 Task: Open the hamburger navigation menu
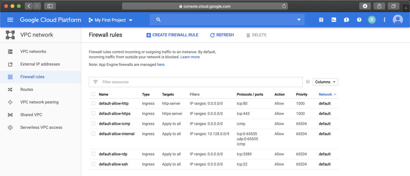tap(10, 20)
